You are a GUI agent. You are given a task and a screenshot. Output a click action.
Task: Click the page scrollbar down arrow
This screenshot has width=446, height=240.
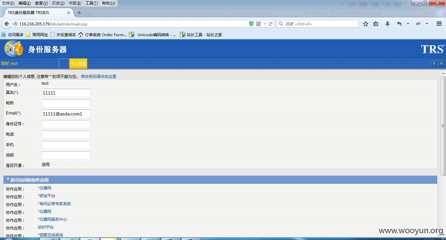click(443, 234)
